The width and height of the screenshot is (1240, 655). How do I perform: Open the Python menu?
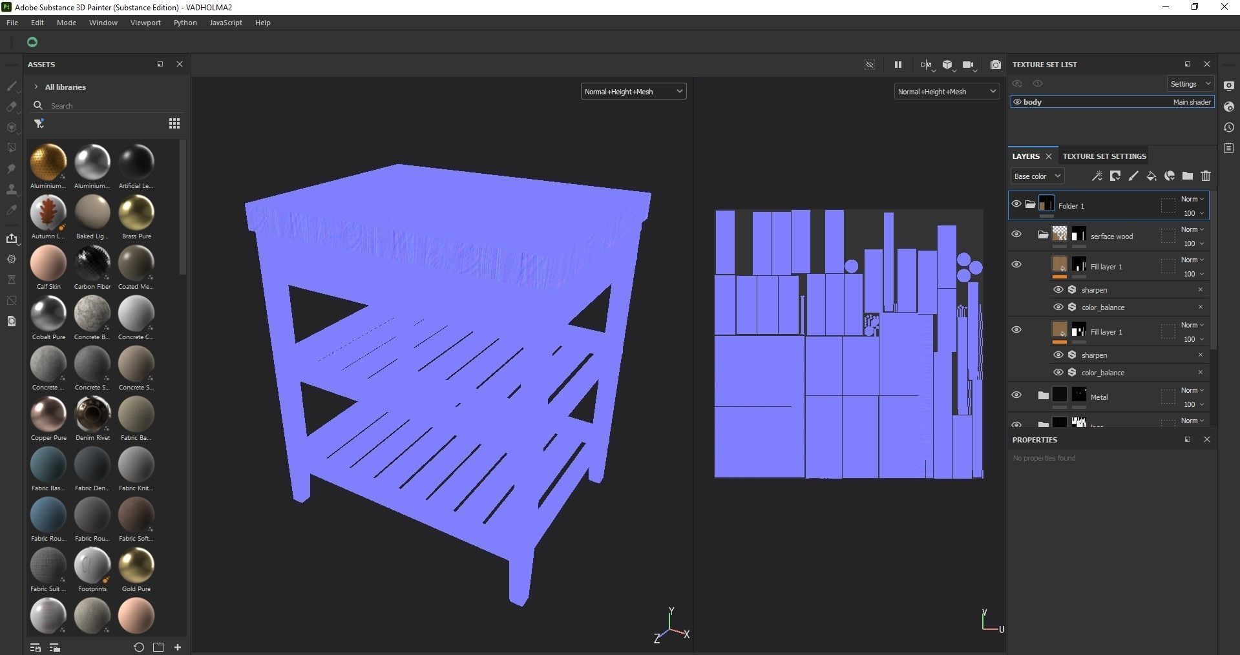point(185,23)
